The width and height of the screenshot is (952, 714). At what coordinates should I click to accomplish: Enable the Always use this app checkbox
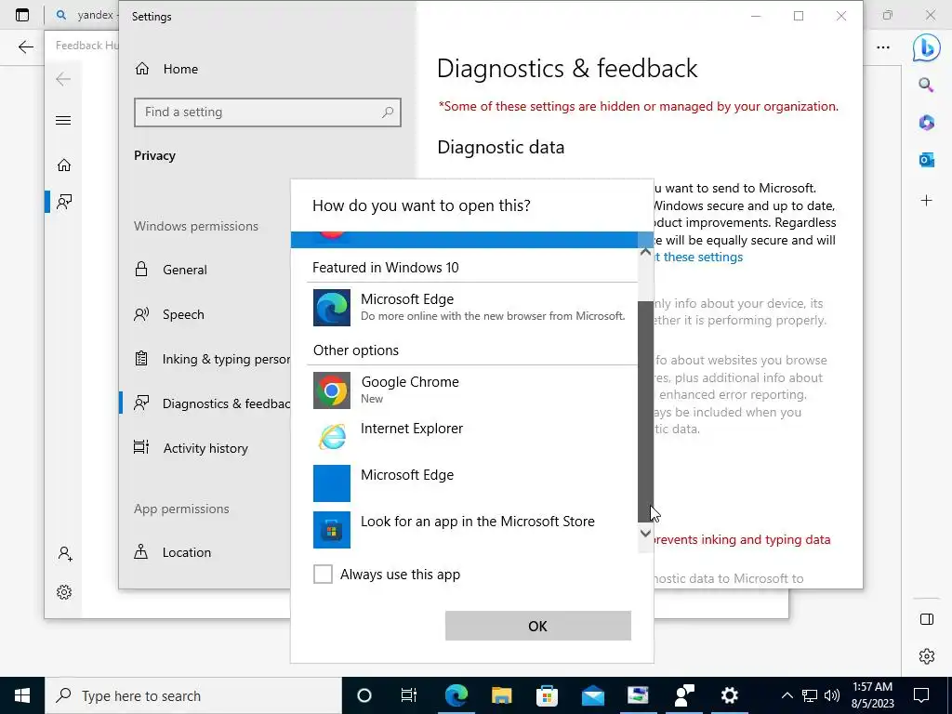323,574
